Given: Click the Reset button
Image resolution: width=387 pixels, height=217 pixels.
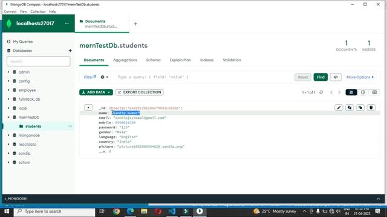Looking at the screenshot, I should click(x=303, y=77).
